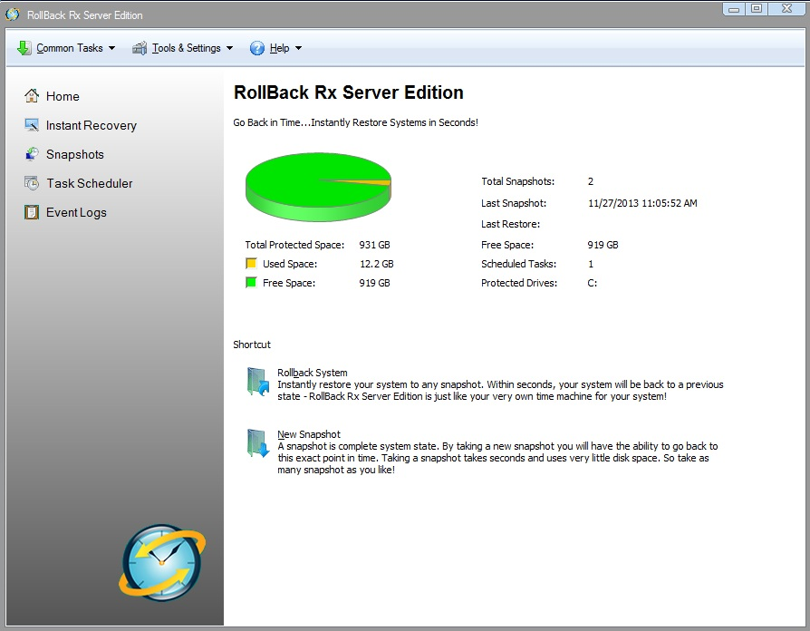Click the Go Back in Time tagline text

pos(355,122)
